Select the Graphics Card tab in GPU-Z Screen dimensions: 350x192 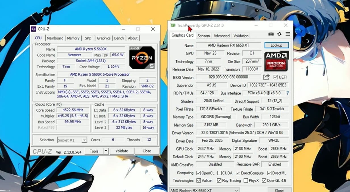(182, 35)
